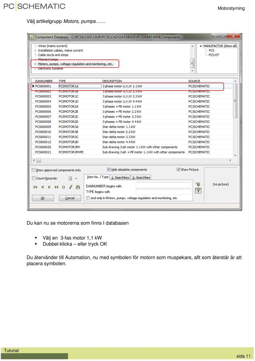Image resolution: width=255 pixels, height=361 pixels.
Task: Collapse MANUFACTUR (show all) tree
Action: coord(201,46)
